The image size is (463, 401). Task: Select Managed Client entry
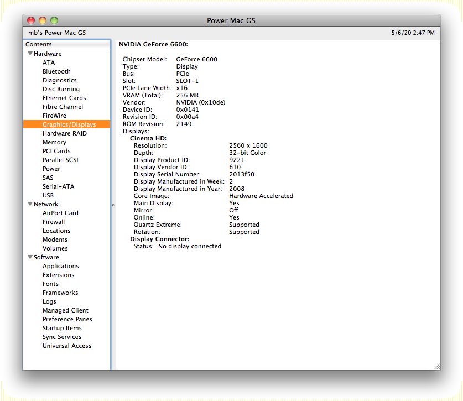(65, 311)
